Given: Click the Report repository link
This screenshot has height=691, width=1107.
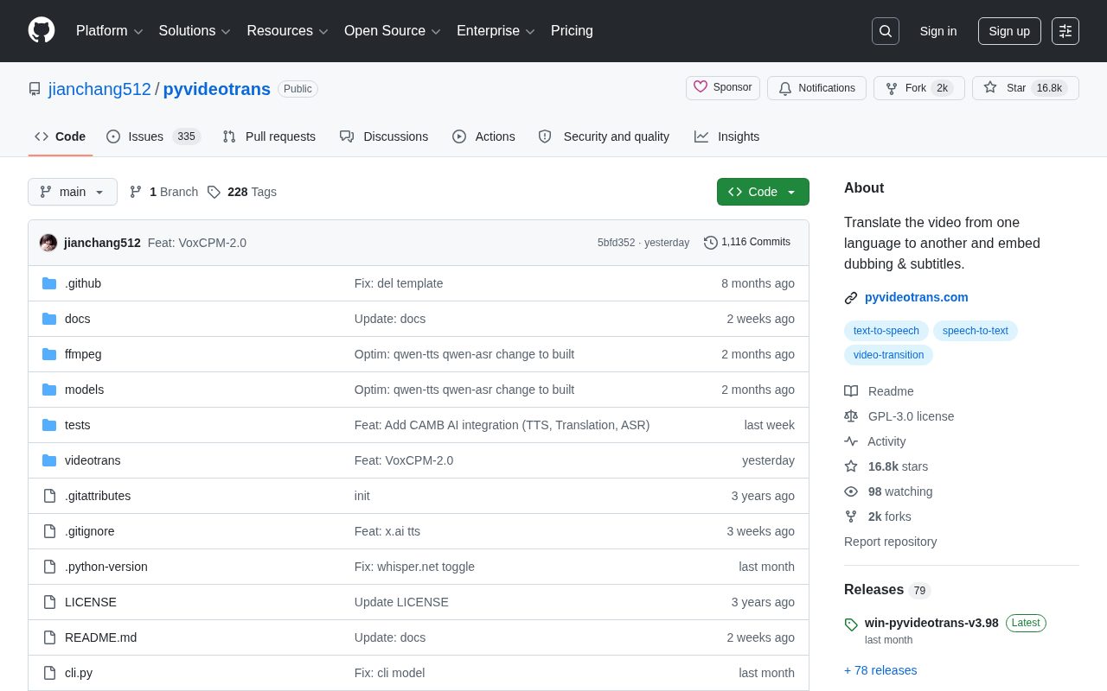Looking at the screenshot, I should 891,542.
